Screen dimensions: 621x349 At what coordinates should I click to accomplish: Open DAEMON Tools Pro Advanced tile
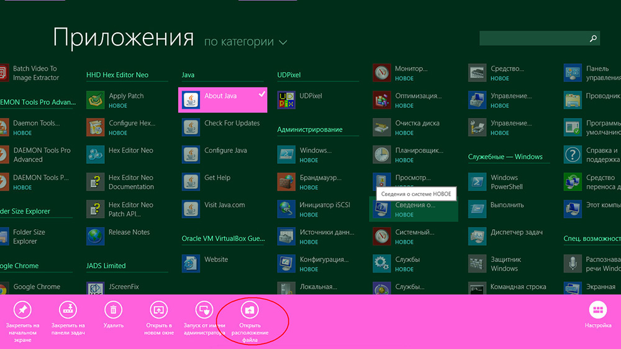35,155
